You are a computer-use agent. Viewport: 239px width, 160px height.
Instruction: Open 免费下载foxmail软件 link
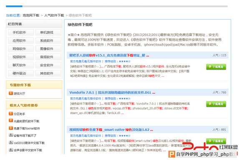point(27,128)
